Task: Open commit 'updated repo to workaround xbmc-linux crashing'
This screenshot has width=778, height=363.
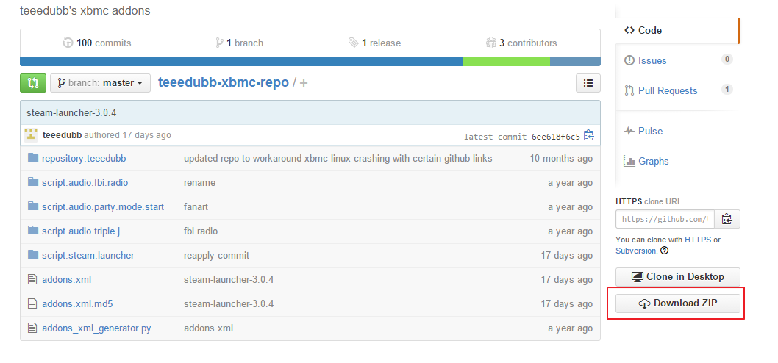Action: [338, 159]
